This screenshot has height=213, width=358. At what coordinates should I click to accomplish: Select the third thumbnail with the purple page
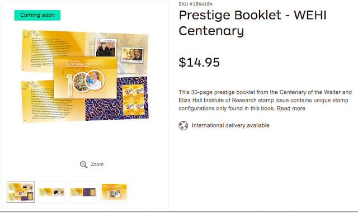(83, 192)
